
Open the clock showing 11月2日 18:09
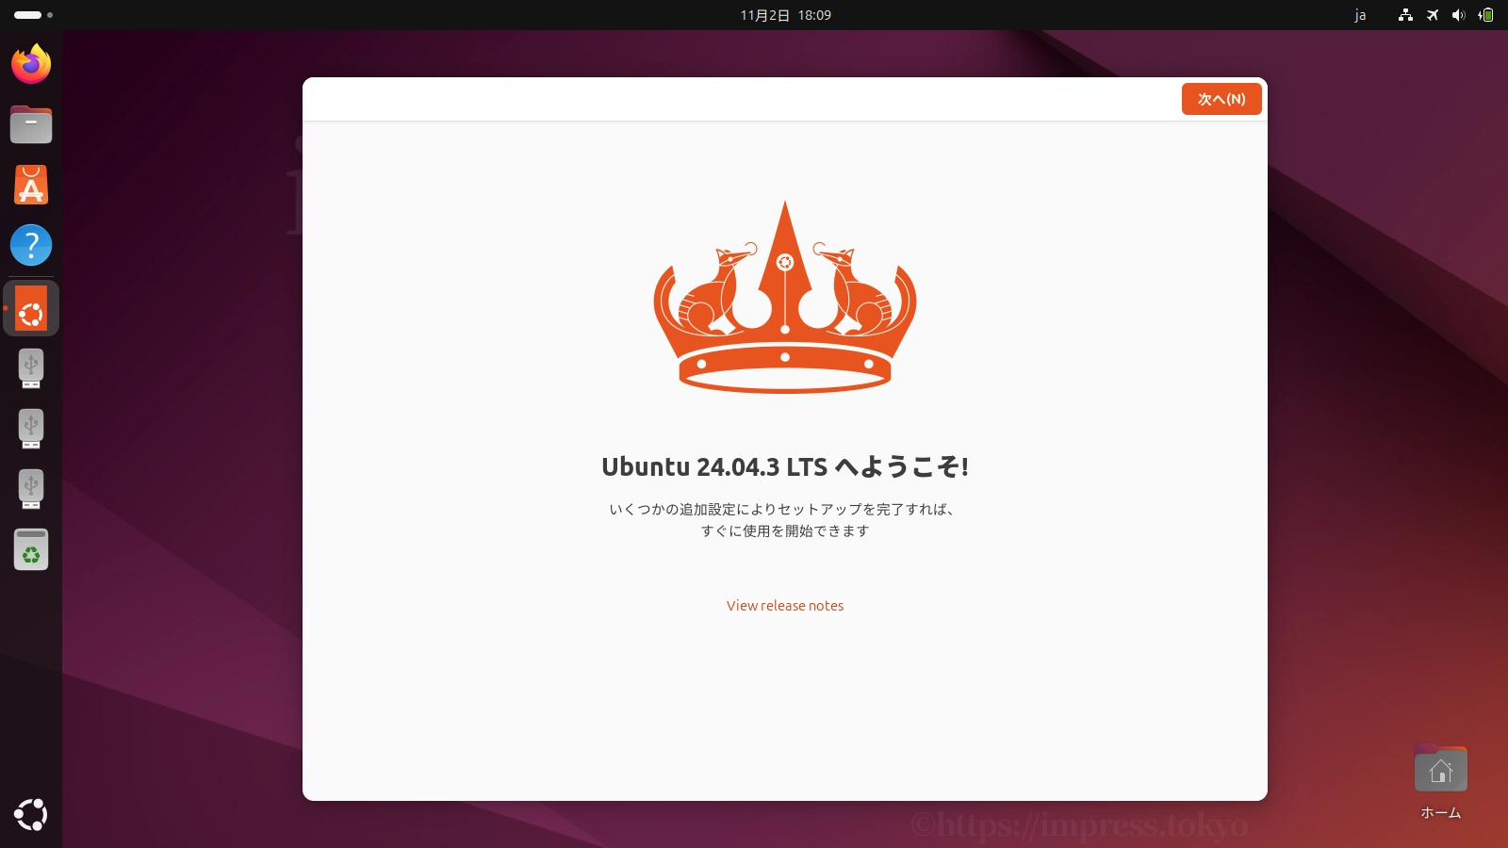785,15
